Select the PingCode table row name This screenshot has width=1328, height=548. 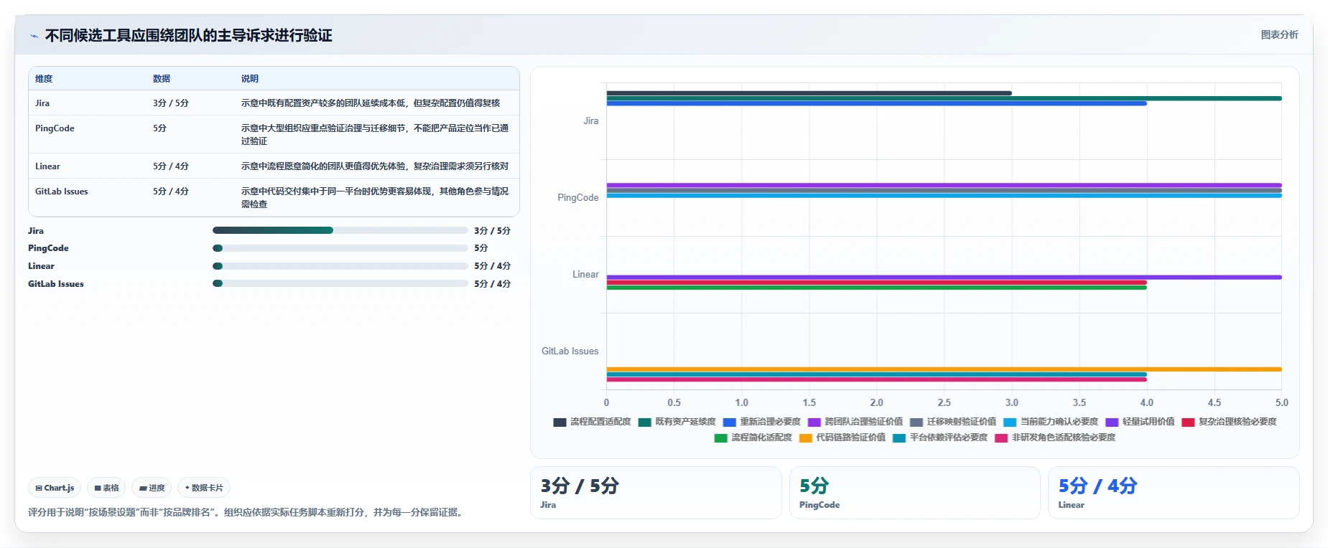pos(55,128)
